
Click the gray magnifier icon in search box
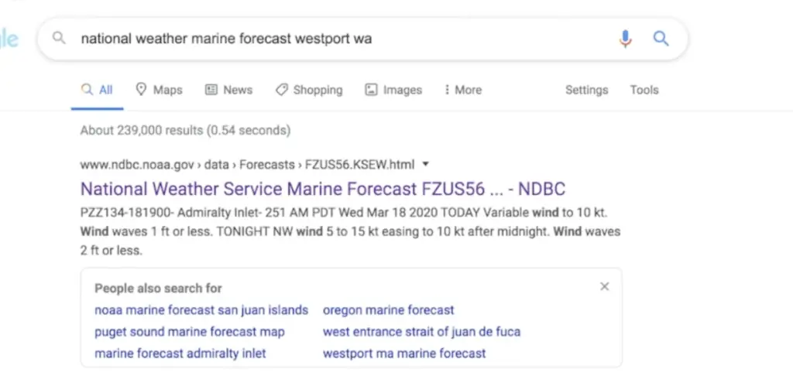[x=59, y=38]
